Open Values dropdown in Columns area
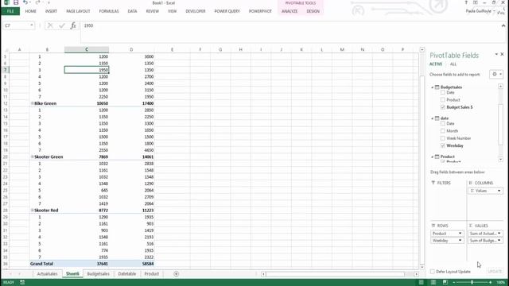Viewport: 509px width, 286px height. [x=499, y=191]
